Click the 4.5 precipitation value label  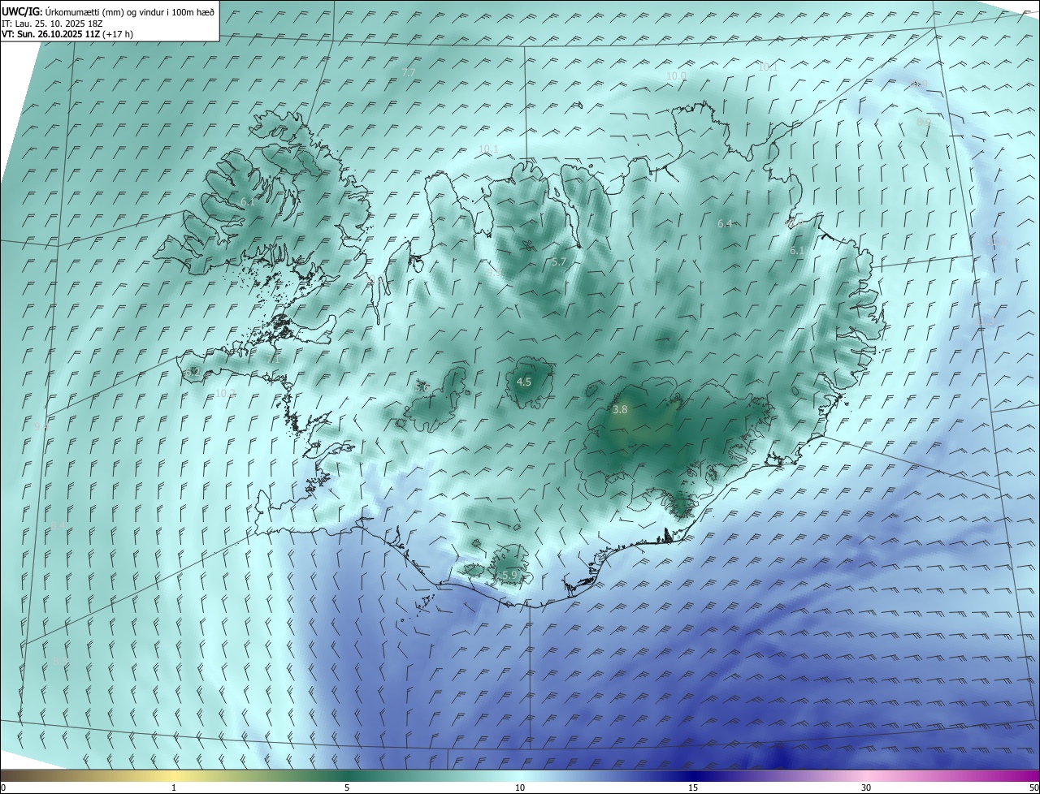(524, 382)
